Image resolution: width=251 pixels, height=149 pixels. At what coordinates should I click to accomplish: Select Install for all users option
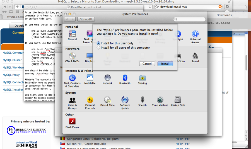[x=98, y=48]
